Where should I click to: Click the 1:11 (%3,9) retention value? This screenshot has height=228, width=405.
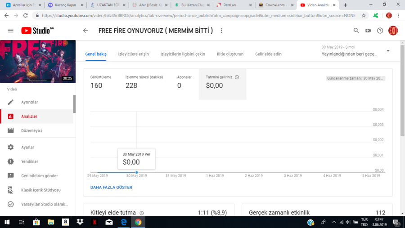[212, 213]
